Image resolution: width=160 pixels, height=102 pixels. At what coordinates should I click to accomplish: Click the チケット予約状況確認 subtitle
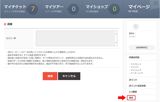[14, 12]
